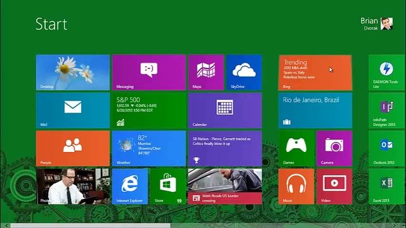Click the '2013 NBA draft' trending headline
The height and width of the screenshot is (228, 406).
pos(295,68)
